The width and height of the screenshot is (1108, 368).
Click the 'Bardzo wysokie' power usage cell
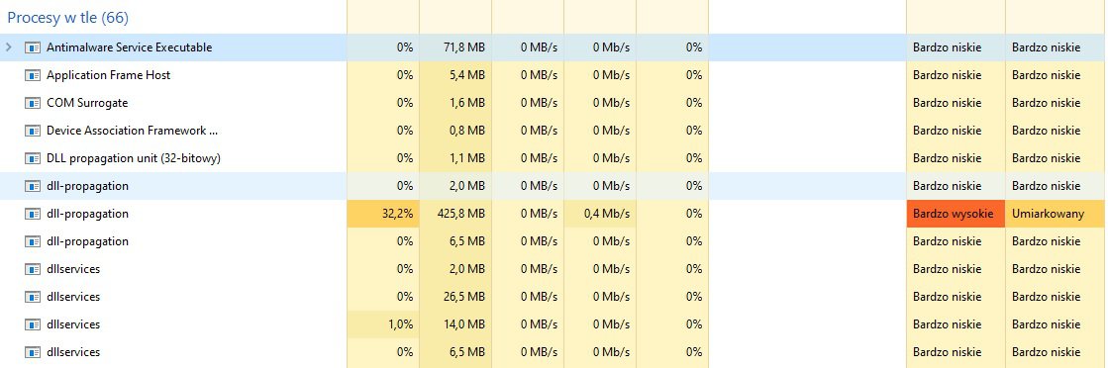coord(956,214)
